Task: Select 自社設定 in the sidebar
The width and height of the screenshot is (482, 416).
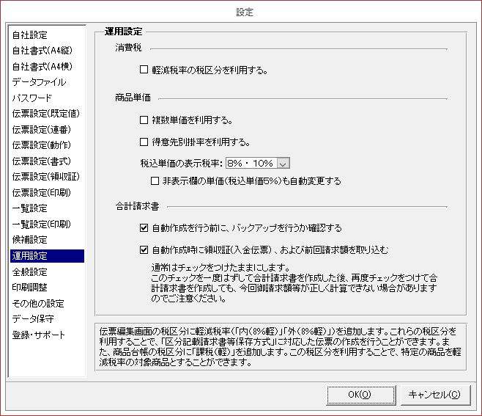Action: [x=30, y=34]
